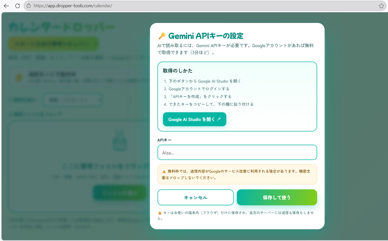
Task: Select the 取得のしかた heading
Action: click(178, 71)
